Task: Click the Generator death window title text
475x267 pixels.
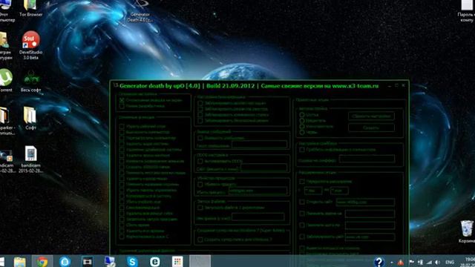Action: pyautogui.click(x=249, y=86)
